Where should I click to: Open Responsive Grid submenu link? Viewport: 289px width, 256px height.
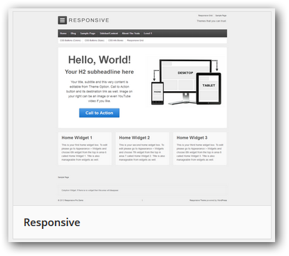pos(135,40)
